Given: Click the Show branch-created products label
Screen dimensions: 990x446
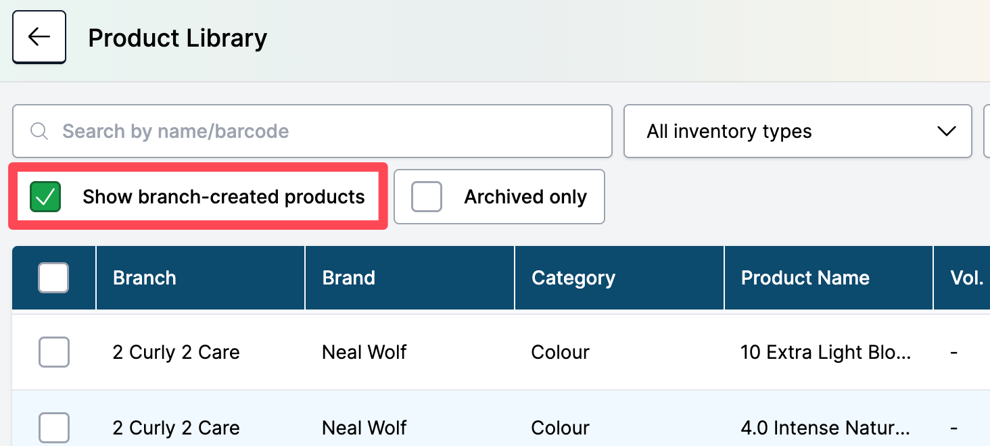Looking at the screenshot, I should point(223,197).
